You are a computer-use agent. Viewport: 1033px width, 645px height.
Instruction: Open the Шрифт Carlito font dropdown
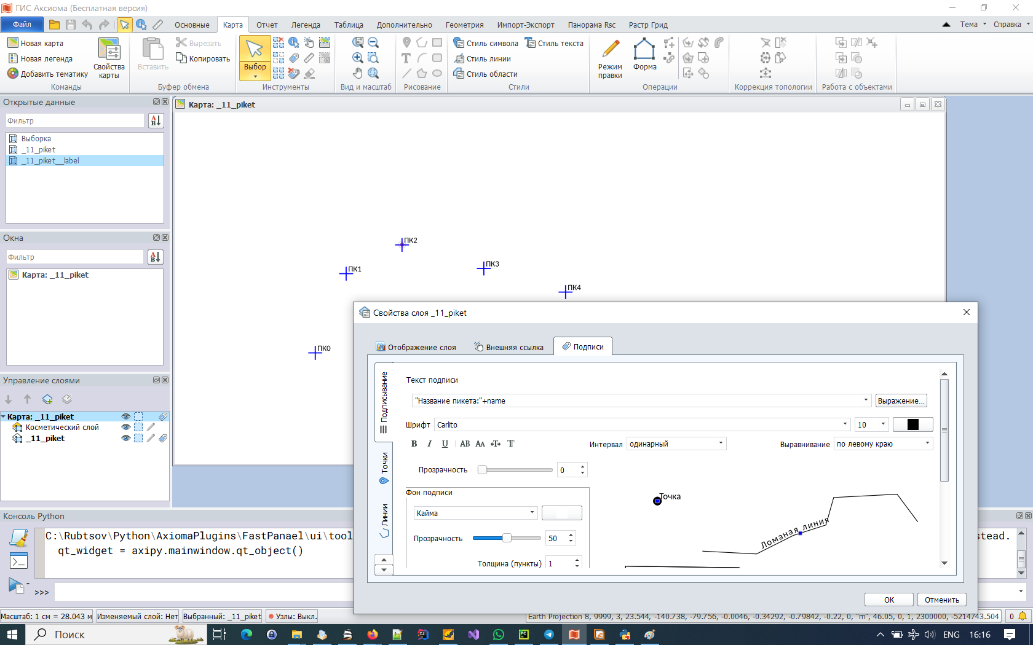tap(844, 424)
